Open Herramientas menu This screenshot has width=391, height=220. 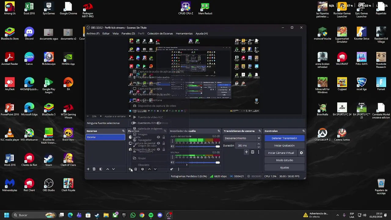coord(184,34)
